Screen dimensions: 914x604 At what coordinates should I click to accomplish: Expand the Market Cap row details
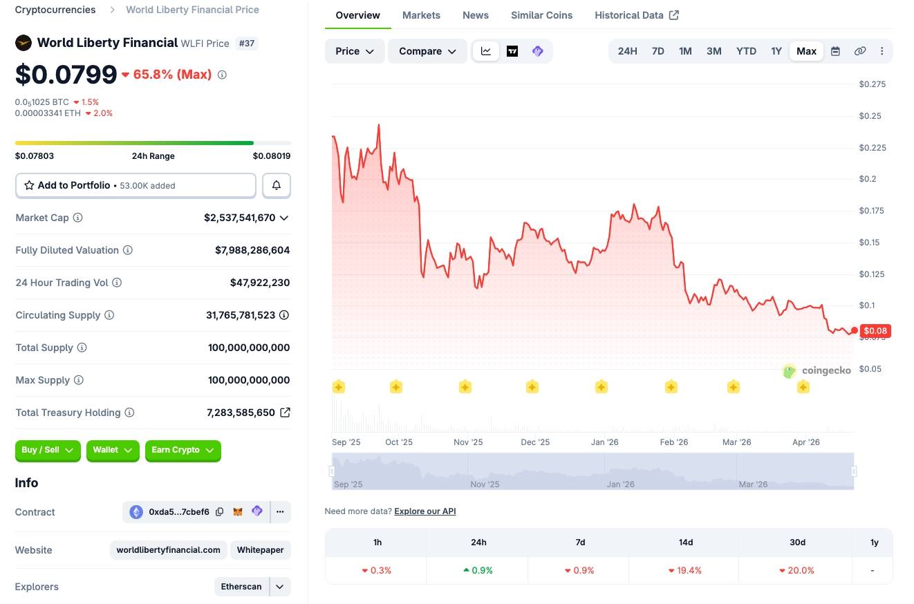(283, 218)
